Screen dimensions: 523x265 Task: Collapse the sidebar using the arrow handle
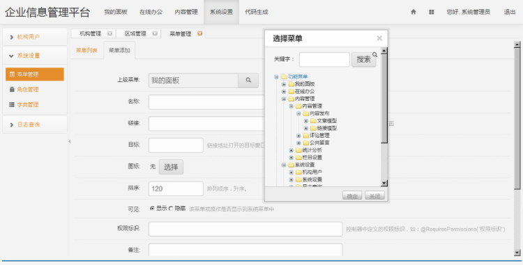(x=69, y=142)
